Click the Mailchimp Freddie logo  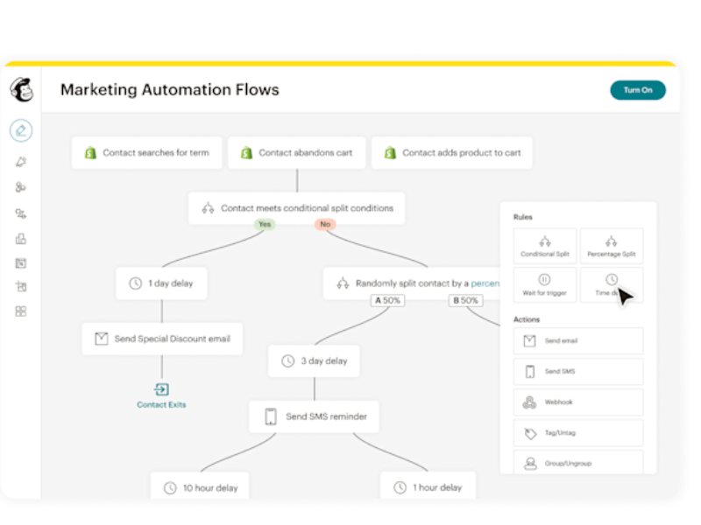click(22, 91)
